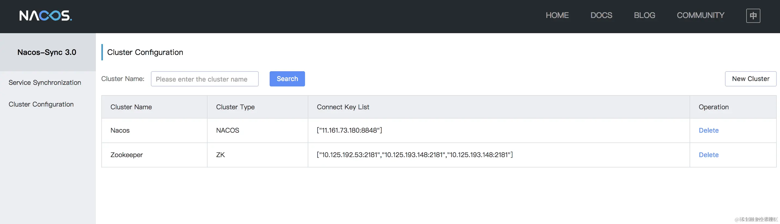Click the New Cluster button

pyautogui.click(x=750, y=79)
